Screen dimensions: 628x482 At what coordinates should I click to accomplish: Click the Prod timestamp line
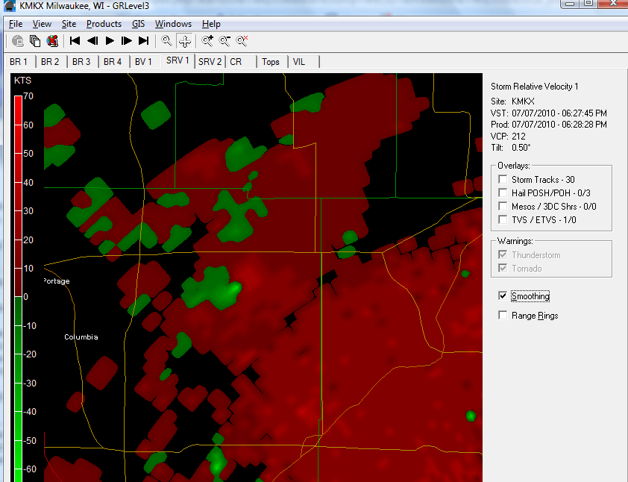(x=549, y=125)
